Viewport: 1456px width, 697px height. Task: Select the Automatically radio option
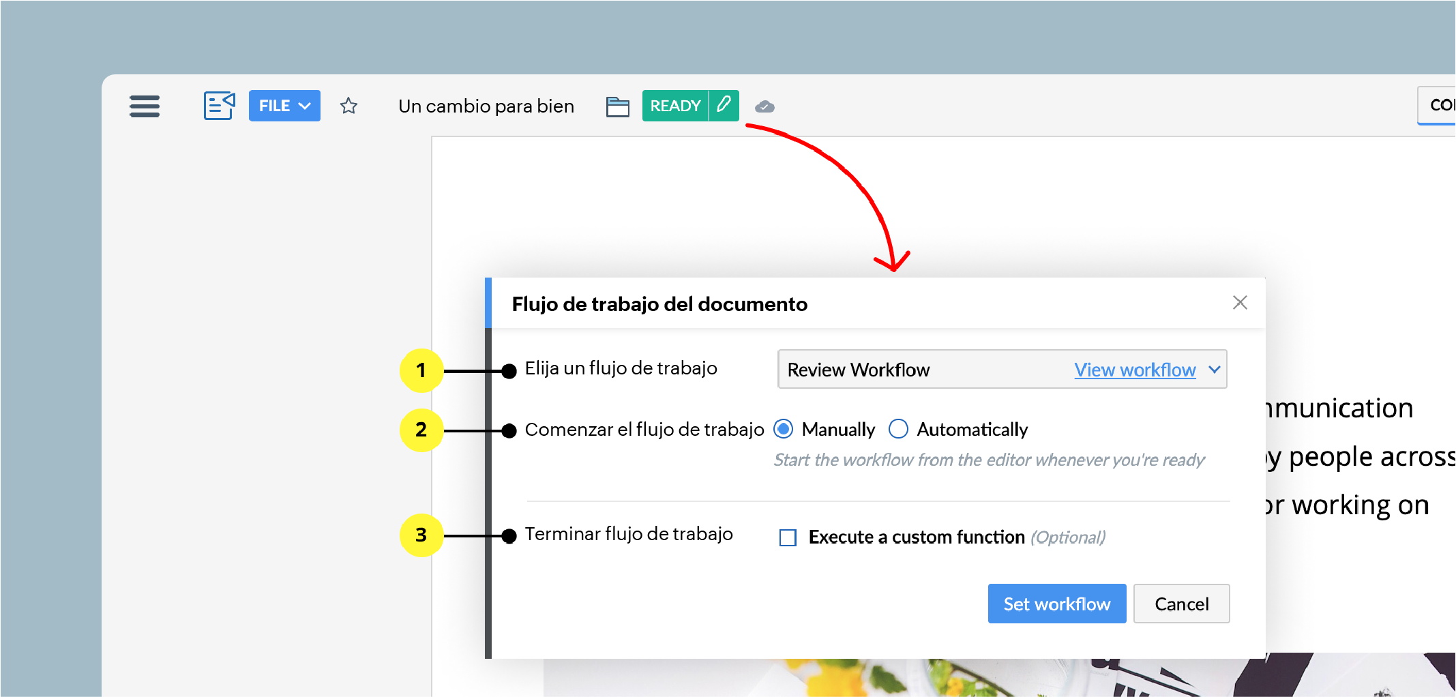(898, 429)
